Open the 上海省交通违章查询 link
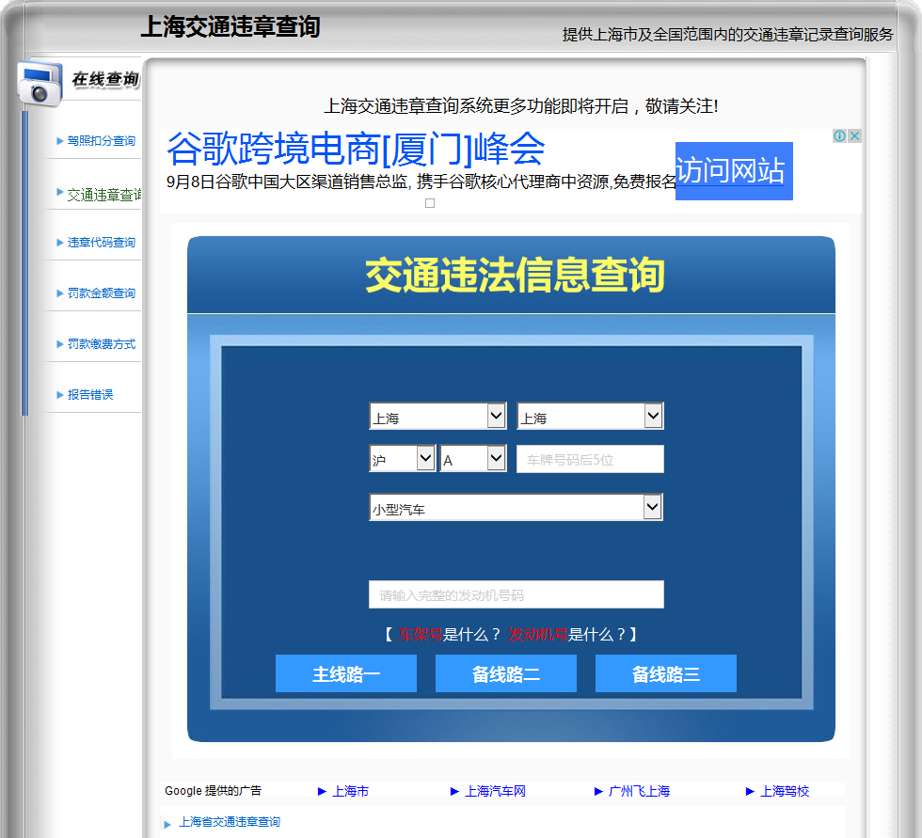 (x=230, y=822)
